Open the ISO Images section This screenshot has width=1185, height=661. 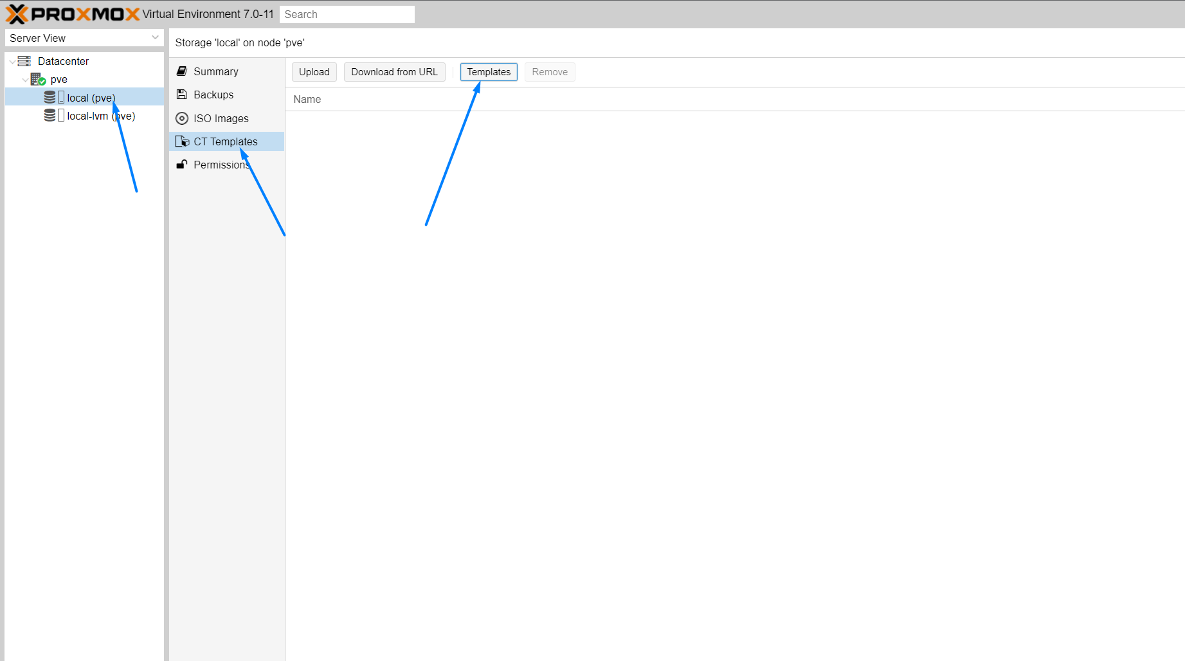[x=227, y=118]
